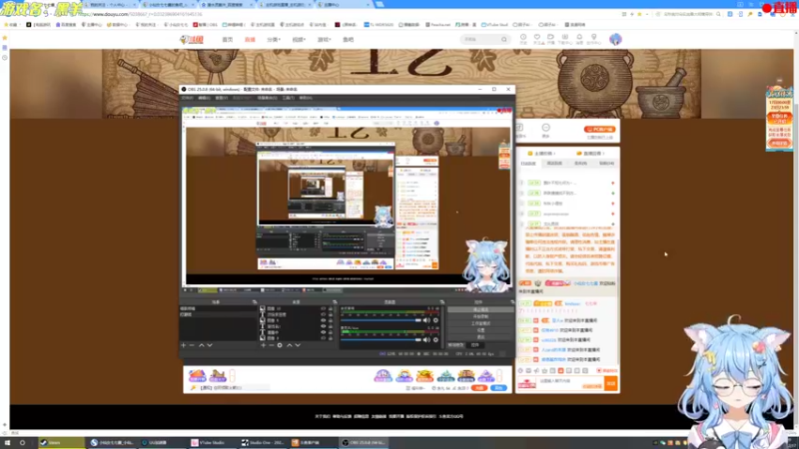Move selected source up in Sources list
The image size is (799, 449).
point(290,345)
